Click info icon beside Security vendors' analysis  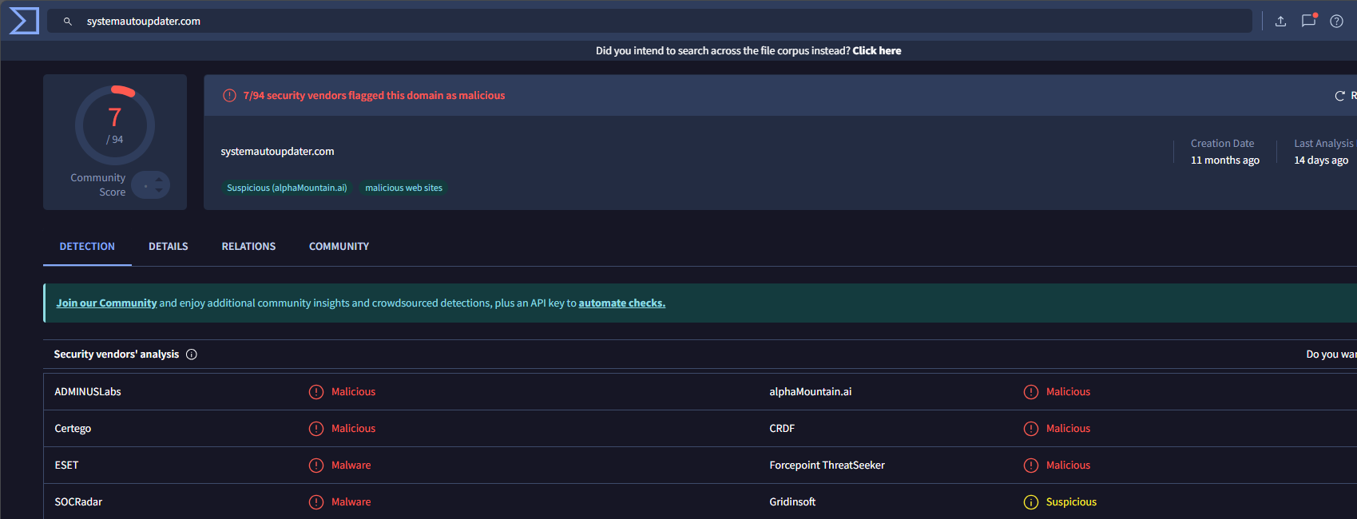[192, 355]
